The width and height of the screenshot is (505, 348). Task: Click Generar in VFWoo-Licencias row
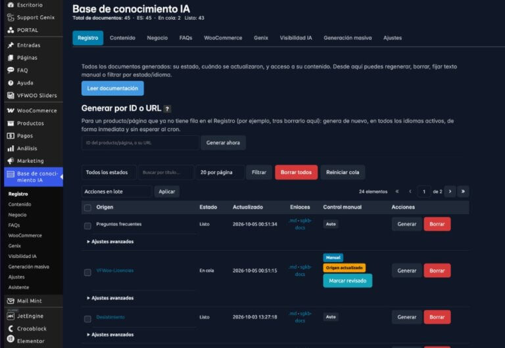pyautogui.click(x=407, y=271)
